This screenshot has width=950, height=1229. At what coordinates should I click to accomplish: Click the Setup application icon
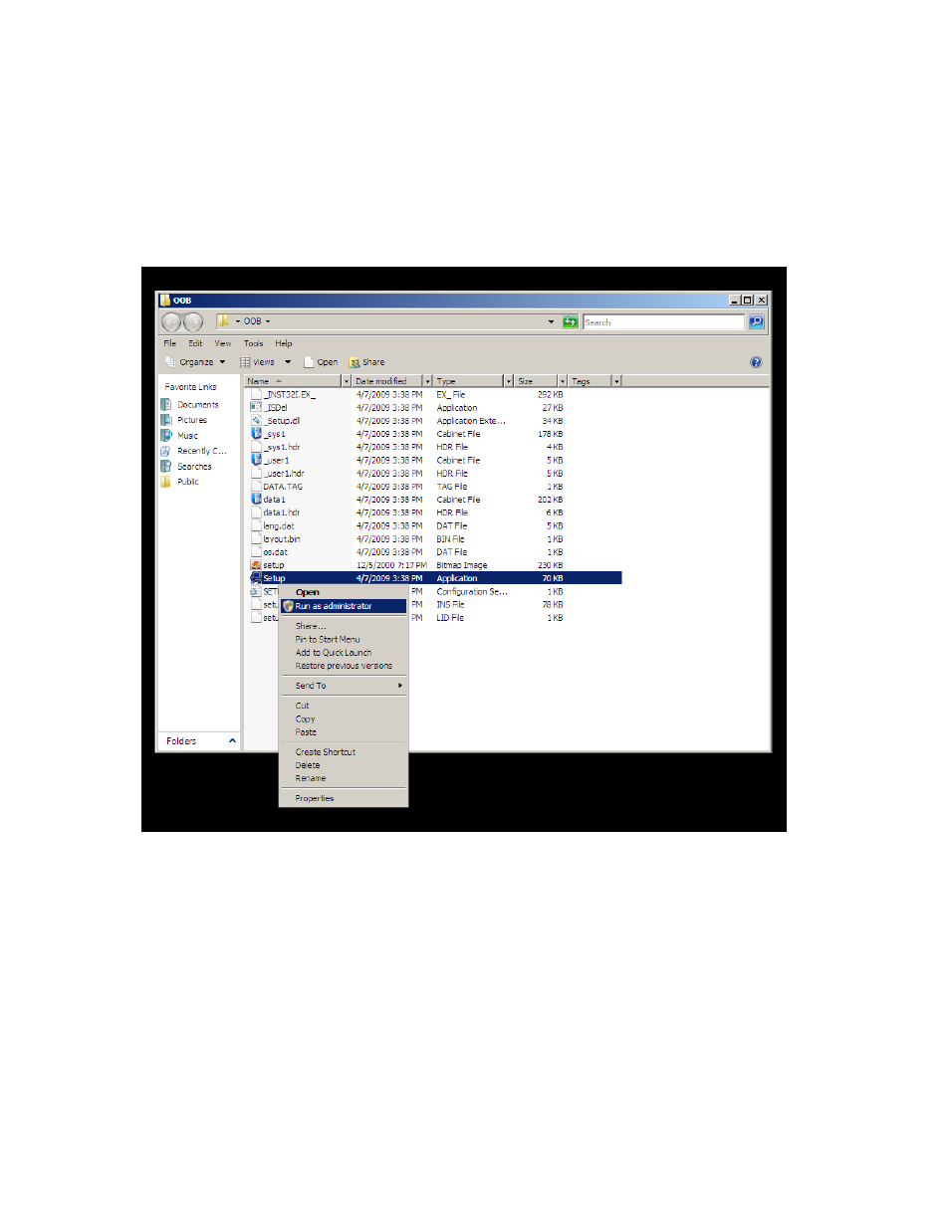pyautogui.click(x=256, y=578)
